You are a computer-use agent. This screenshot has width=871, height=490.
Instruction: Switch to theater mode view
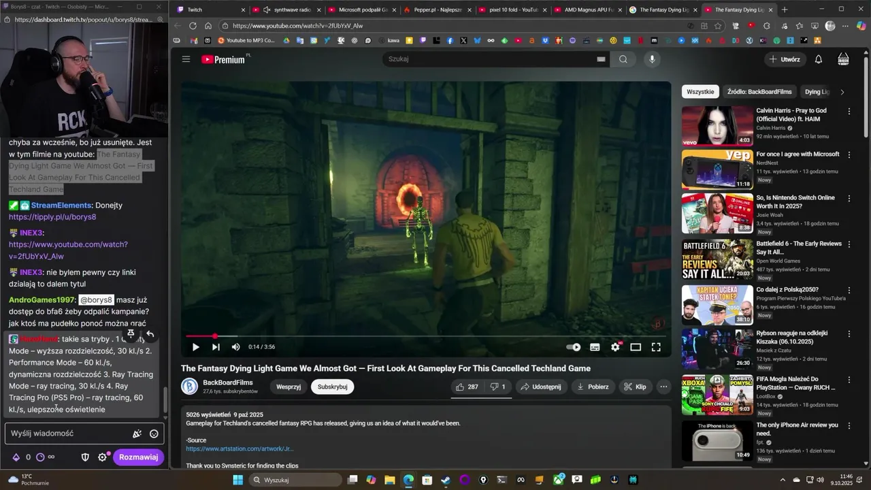click(636, 347)
